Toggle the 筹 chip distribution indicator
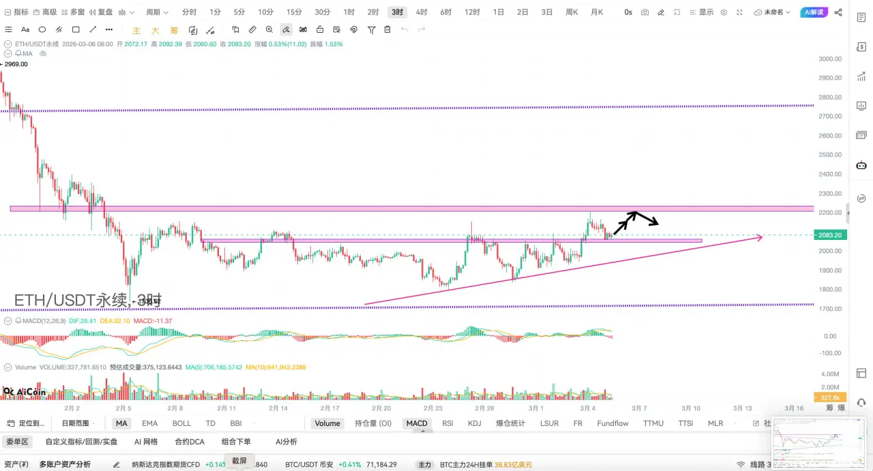This screenshot has height=471, width=873. coord(174,31)
